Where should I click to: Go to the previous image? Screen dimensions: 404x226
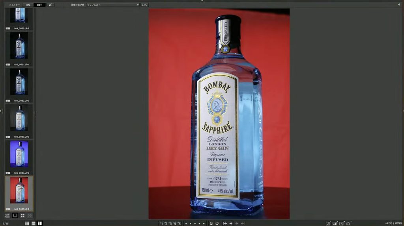231,223
